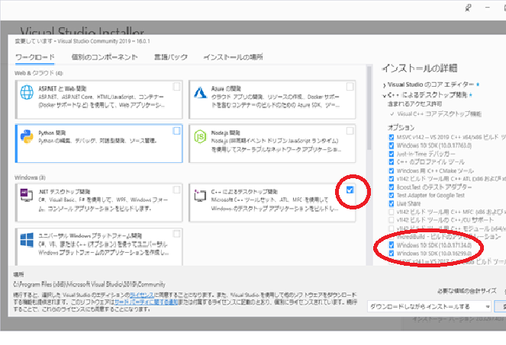Screen dimensions: 506x345
Task: Uncheck Windows 10 SDK (10.0.17134.0) option
Action: [392, 245]
